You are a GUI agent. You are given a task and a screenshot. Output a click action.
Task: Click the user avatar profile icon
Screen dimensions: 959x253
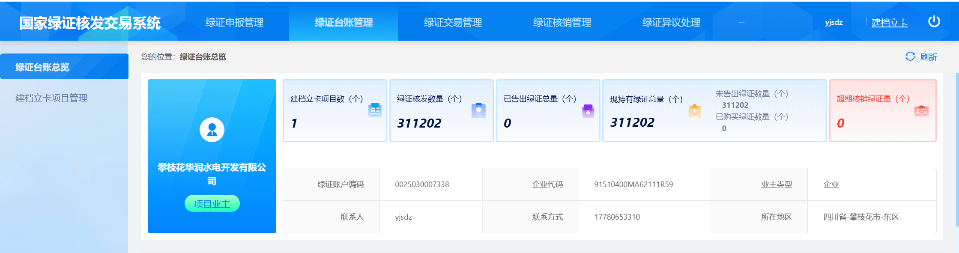(212, 129)
